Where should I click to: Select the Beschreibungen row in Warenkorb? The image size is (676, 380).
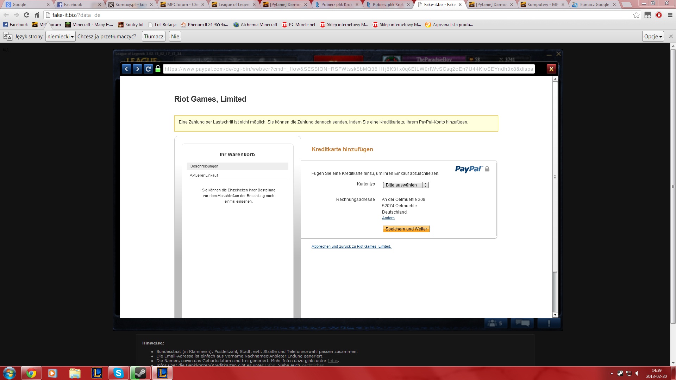[x=238, y=166]
